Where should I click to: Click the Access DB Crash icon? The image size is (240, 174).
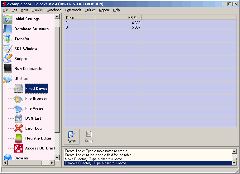tap(19, 148)
